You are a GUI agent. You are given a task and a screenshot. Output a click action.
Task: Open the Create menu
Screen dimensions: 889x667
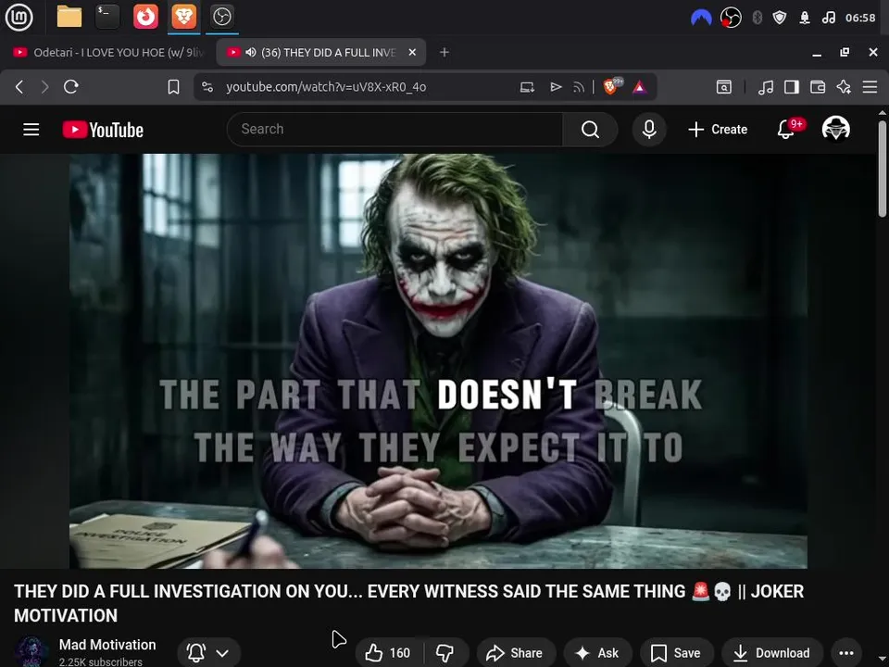coord(717,130)
